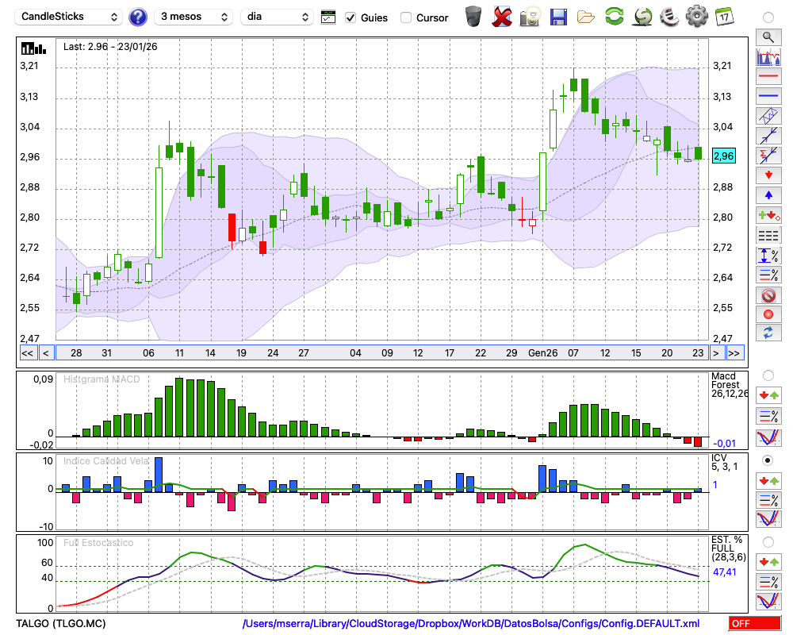
Task: Select the blue horizontal line tool
Action: click(768, 97)
